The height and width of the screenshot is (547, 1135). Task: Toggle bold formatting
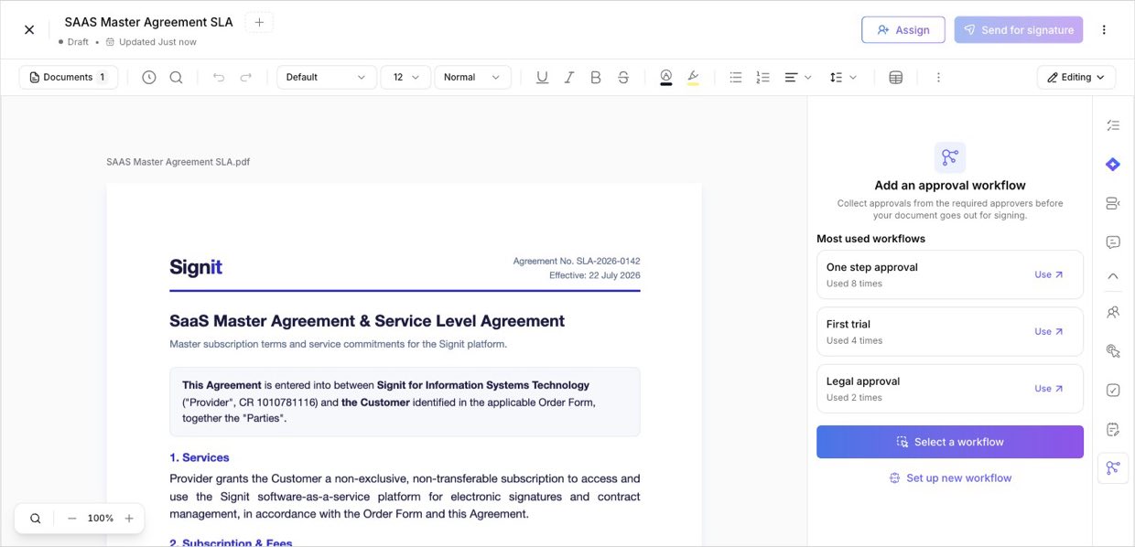596,78
